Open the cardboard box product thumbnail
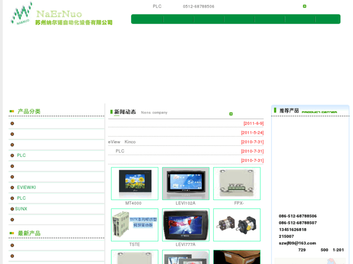Viewport: 353px width, 264px height. click(x=237, y=257)
